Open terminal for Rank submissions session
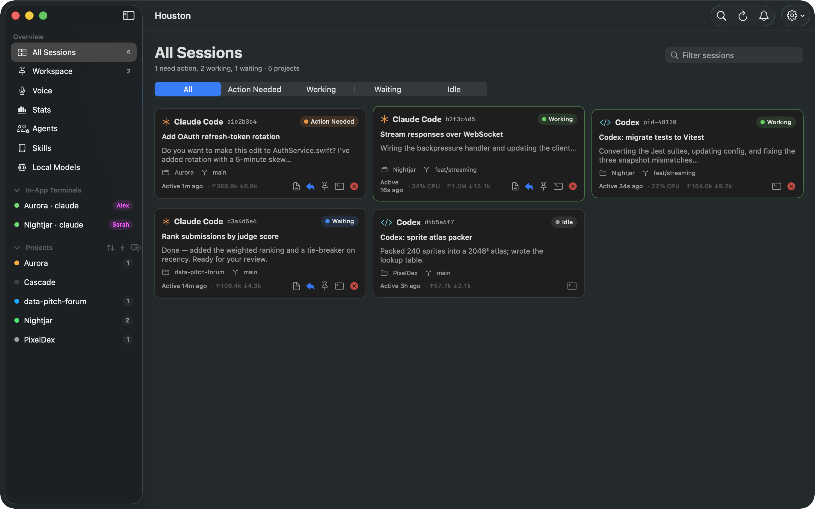This screenshot has width=815, height=509. tap(339, 286)
